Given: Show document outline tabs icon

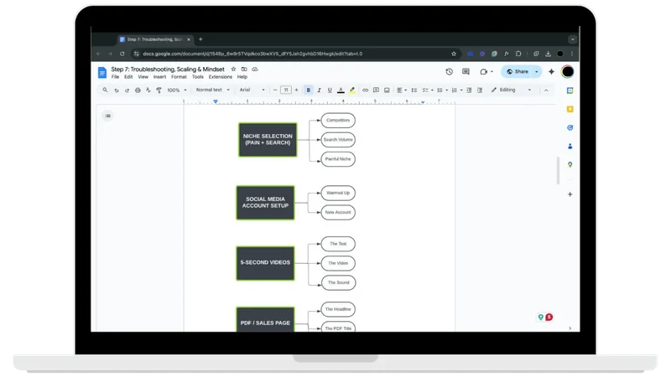Looking at the screenshot, I should (108, 116).
